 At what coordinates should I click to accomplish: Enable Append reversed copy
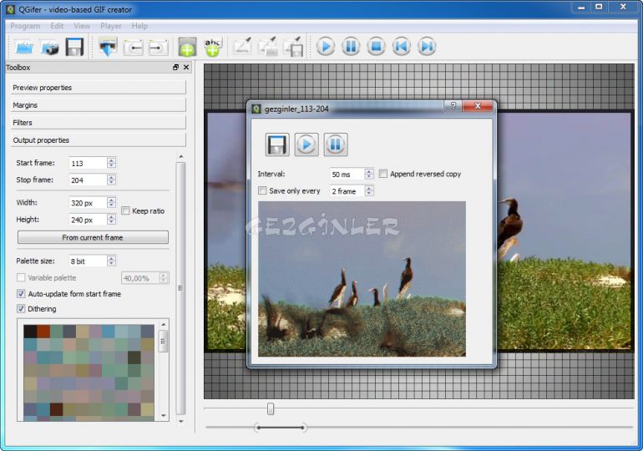tap(383, 174)
